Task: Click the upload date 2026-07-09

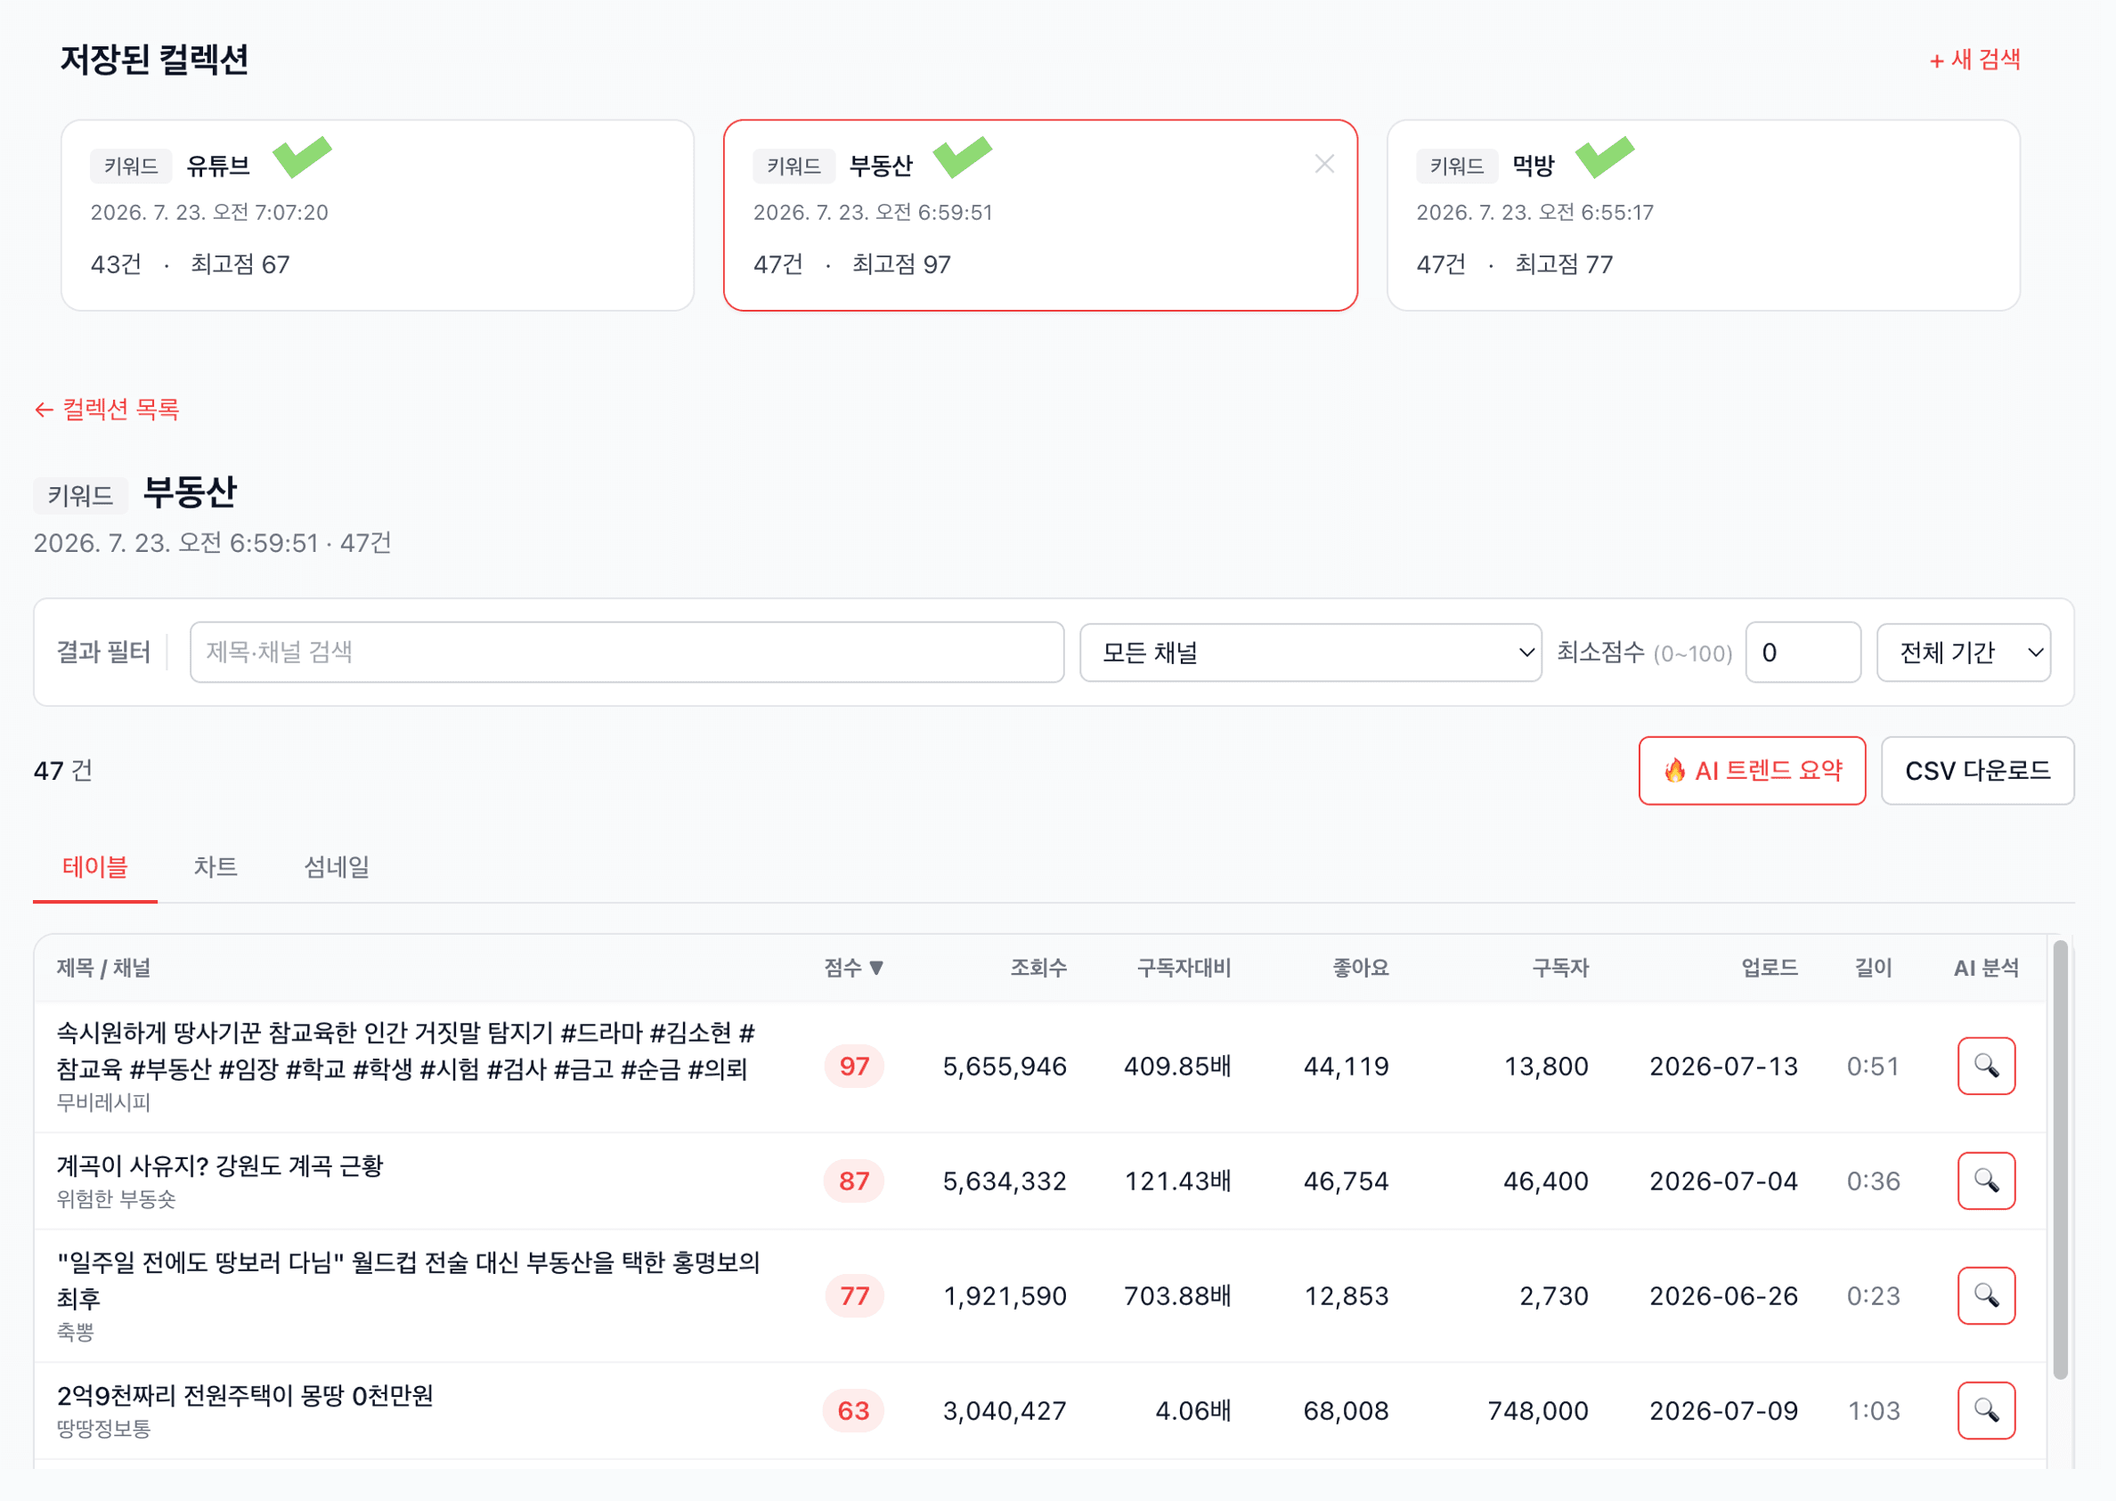Action: [1724, 1410]
